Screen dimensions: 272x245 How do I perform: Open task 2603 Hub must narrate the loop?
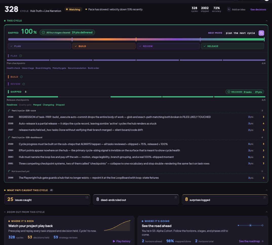coord(136,157)
